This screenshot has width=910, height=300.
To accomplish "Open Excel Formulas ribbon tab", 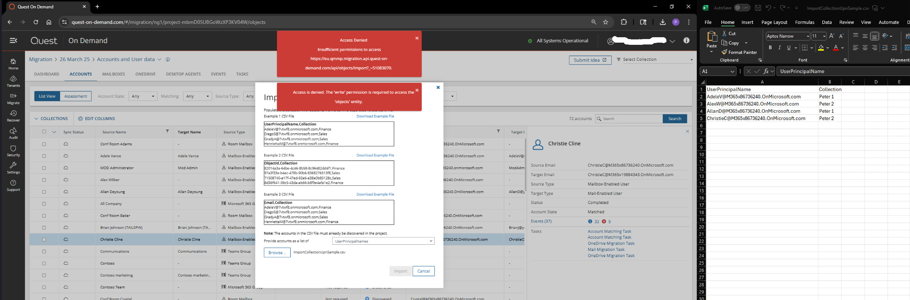I will 805,22.
